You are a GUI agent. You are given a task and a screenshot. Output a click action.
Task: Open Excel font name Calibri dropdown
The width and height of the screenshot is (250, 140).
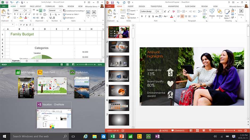click(x=23, y=10)
